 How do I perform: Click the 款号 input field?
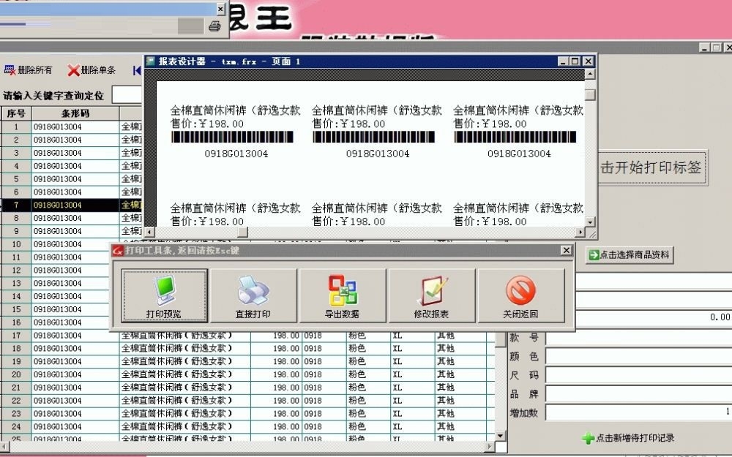[x=638, y=338]
